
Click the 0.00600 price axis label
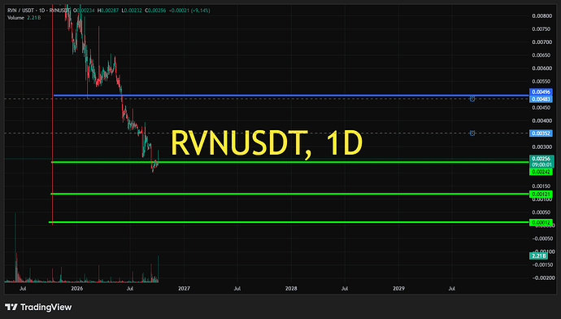point(541,68)
